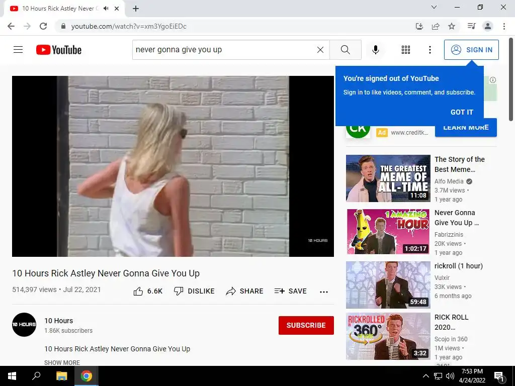Open the YouTube apps grid

pos(406,50)
